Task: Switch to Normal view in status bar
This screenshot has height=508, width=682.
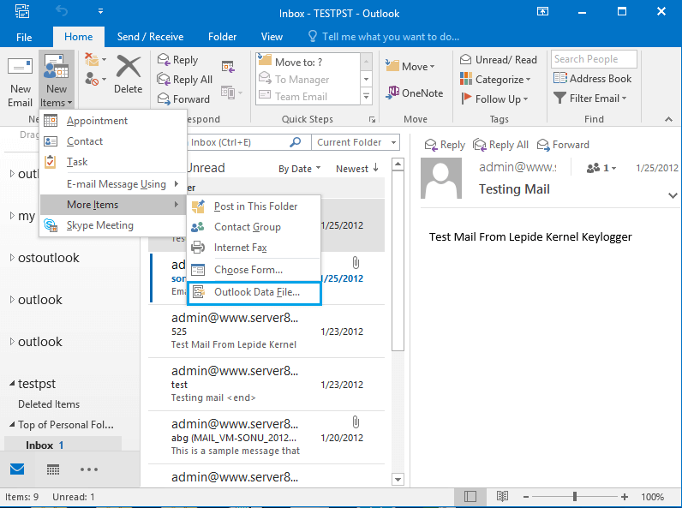Action: [x=470, y=496]
